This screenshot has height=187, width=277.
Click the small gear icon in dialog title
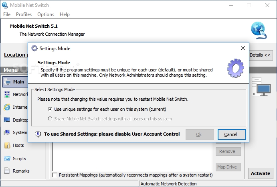pyautogui.click(x=34, y=48)
